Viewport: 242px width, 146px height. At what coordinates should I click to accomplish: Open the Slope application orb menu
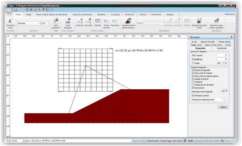[x=8, y=11]
